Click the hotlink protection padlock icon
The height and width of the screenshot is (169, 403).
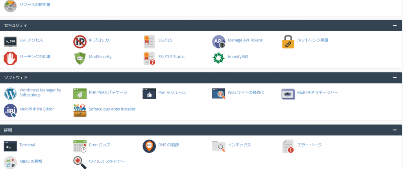tap(288, 41)
